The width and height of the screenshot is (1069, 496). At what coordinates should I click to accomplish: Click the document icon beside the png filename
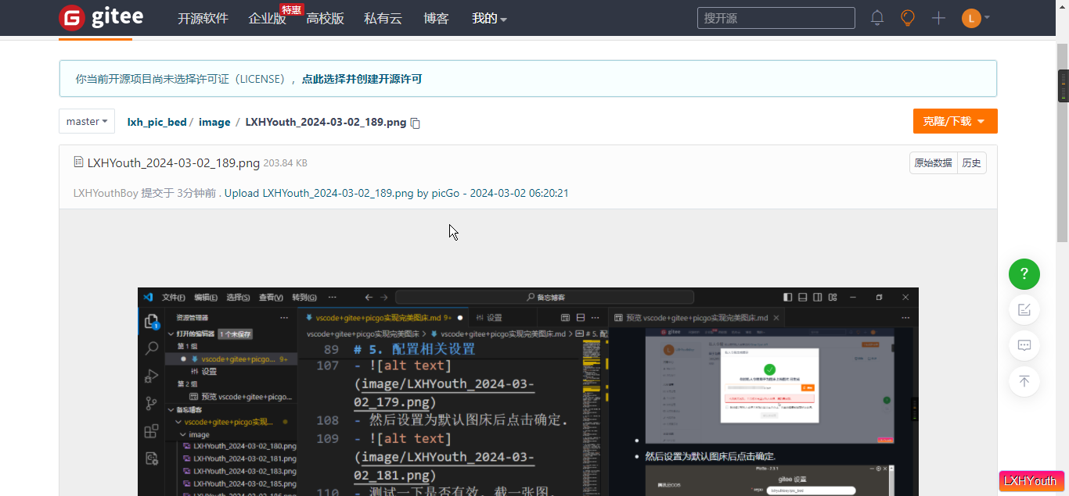tap(77, 162)
